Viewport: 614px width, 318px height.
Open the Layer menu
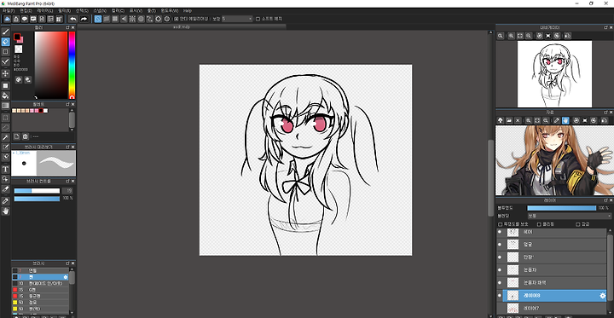pyautogui.click(x=44, y=11)
